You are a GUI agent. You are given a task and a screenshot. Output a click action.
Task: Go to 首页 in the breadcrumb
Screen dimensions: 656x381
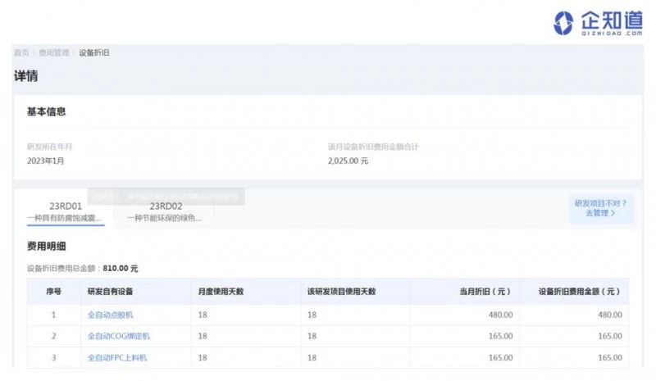click(x=21, y=52)
